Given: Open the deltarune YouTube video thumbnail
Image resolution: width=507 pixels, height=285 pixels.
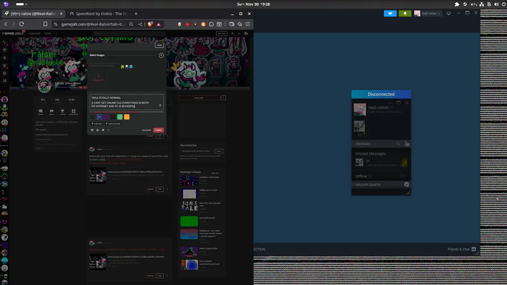Looking at the screenshot, I should pos(97,176).
